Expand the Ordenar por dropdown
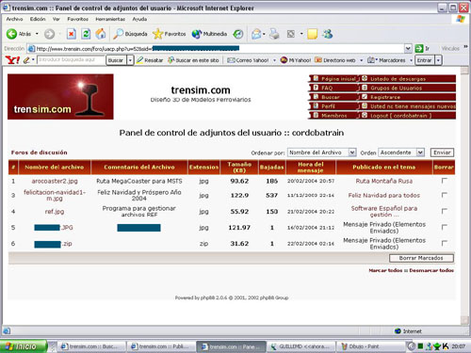This screenshot has height=353, width=471. click(352, 152)
